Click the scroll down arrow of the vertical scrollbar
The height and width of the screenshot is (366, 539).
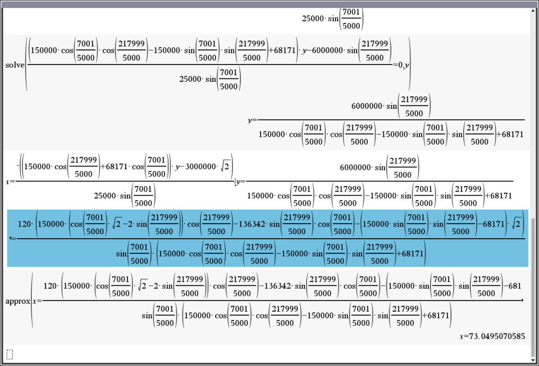point(533,359)
